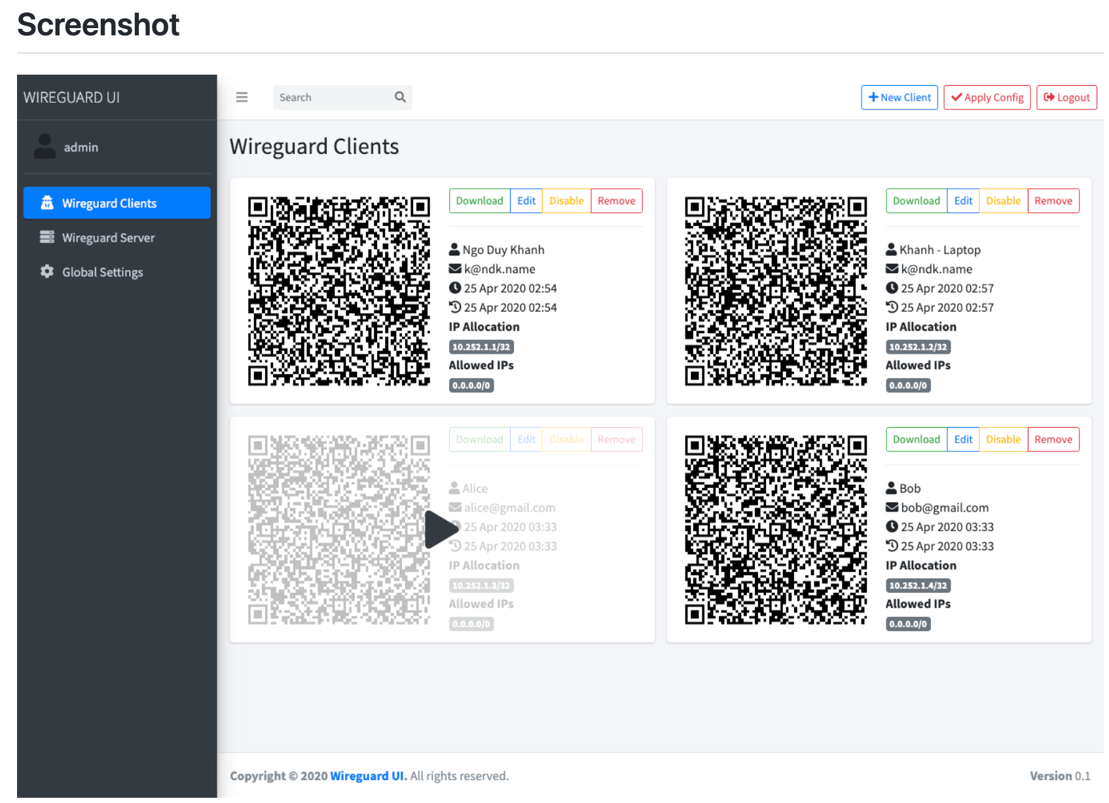1109x803 pixels.
Task: Click the QR code of Ngo Duy Khanh
Action: (x=338, y=291)
